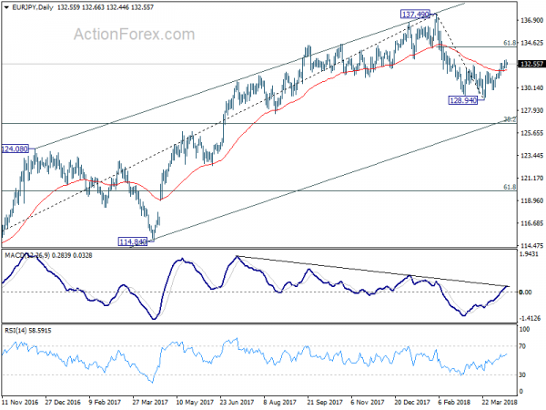Image resolution: width=546 pixels, height=410 pixels.
Task: Click the current price tag 132.557
Action: 531,64
